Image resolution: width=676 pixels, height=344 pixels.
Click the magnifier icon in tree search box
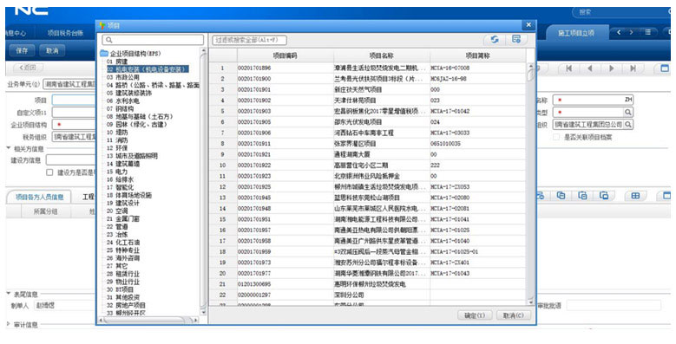point(109,40)
